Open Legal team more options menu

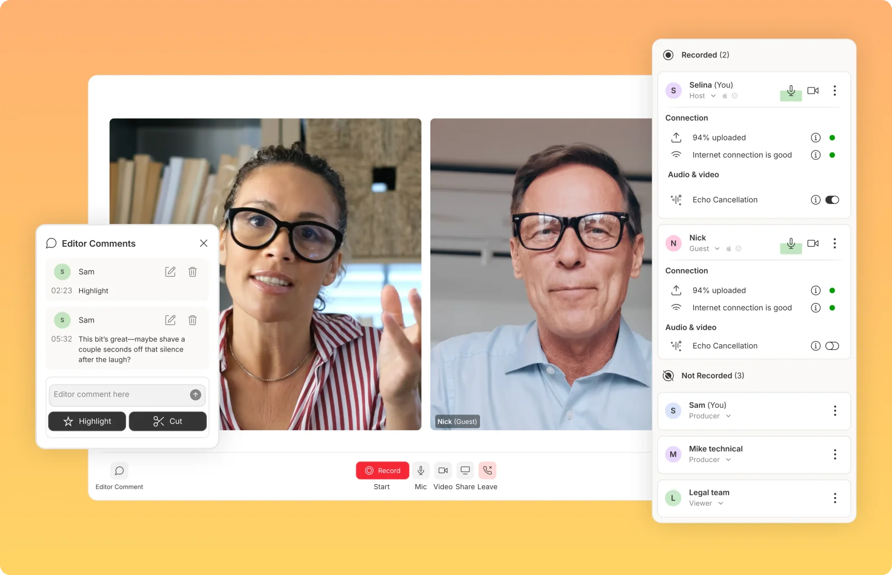[835, 498]
